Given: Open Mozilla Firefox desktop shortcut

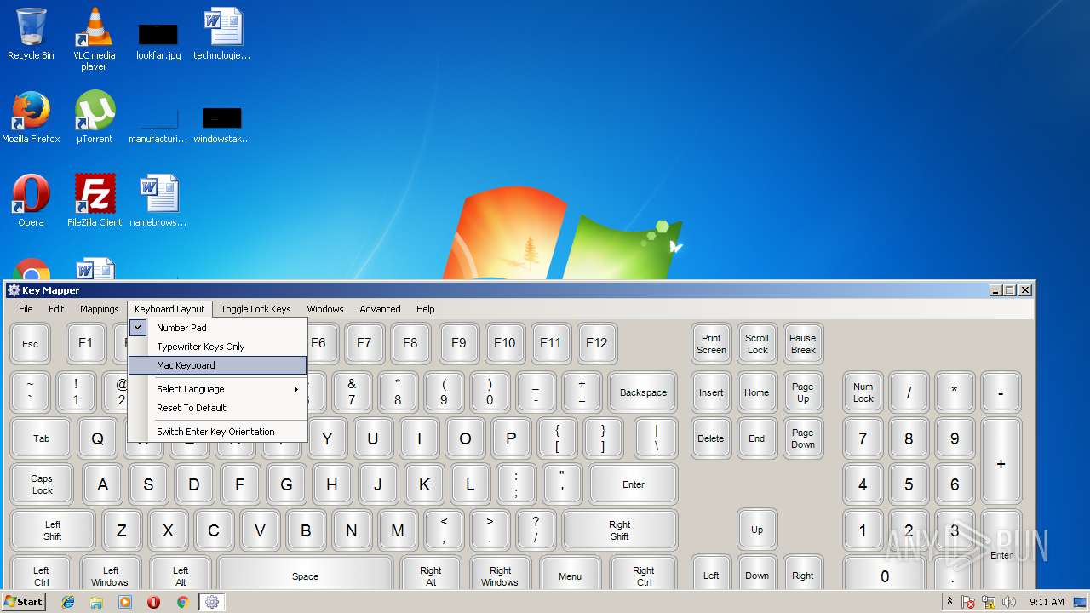Looking at the screenshot, I should 31,117.
